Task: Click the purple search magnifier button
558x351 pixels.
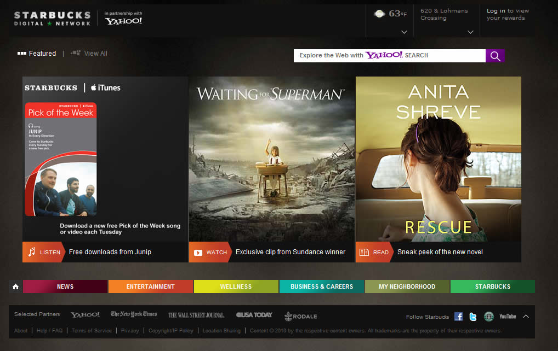Action: 495,56
